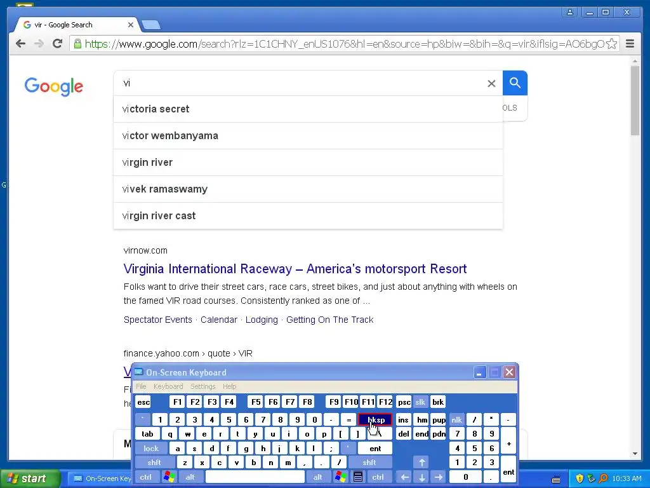
Task: Hit the up arrow key on keyboard
Action: pos(421,463)
